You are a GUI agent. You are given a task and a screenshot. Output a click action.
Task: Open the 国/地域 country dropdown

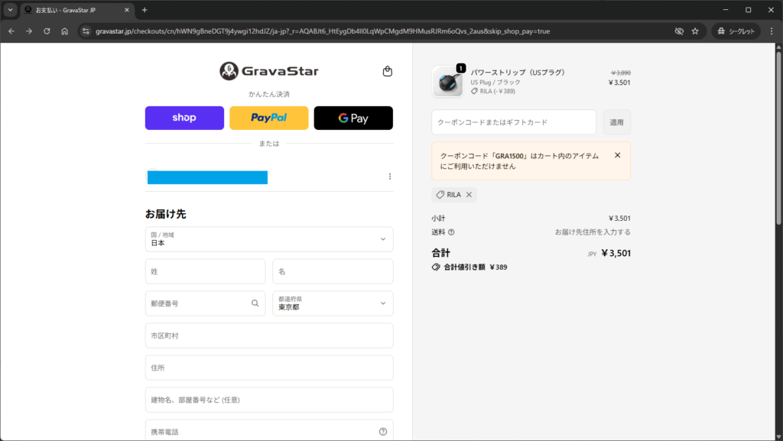click(x=269, y=239)
